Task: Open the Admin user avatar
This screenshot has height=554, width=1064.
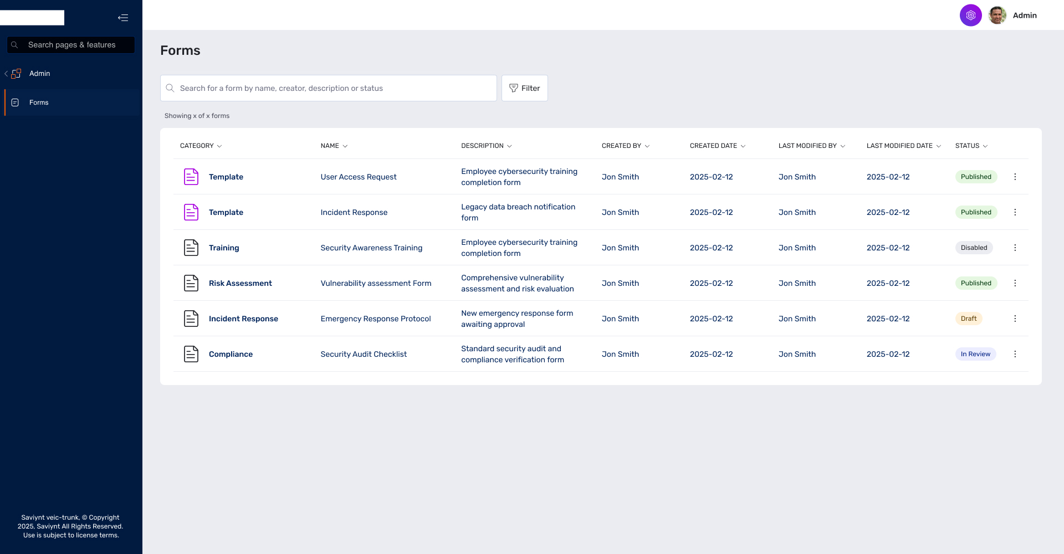Action: click(x=997, y=16)
